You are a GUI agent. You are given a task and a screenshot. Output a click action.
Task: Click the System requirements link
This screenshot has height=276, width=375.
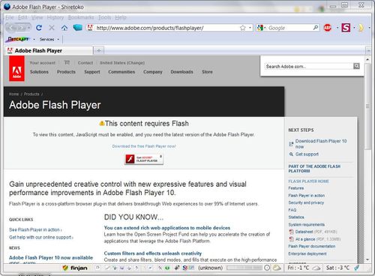click(x=307, y=224)
